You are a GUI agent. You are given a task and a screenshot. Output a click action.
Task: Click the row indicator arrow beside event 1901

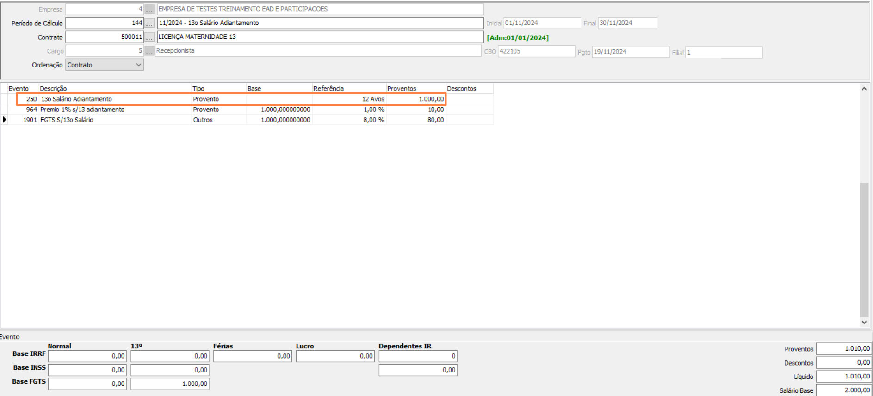[5, 120]
